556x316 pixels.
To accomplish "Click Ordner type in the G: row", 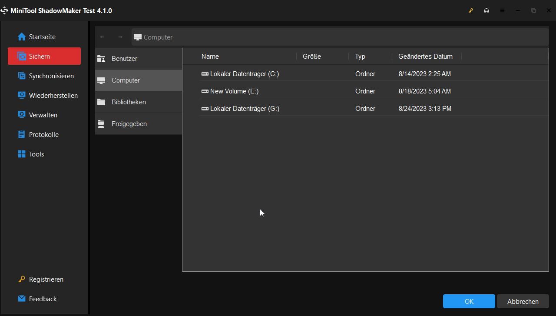I will pos(365,109).
